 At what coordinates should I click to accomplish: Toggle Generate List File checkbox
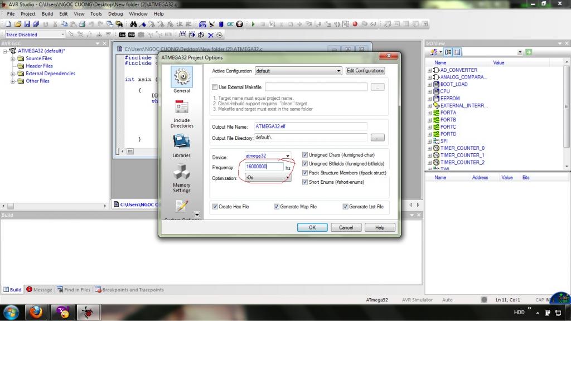coord(345,206)
